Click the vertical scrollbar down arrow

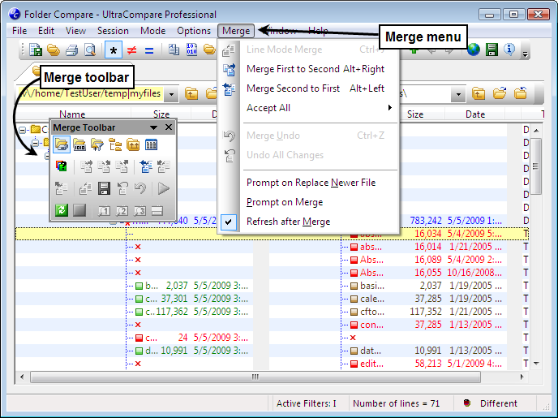537,364
